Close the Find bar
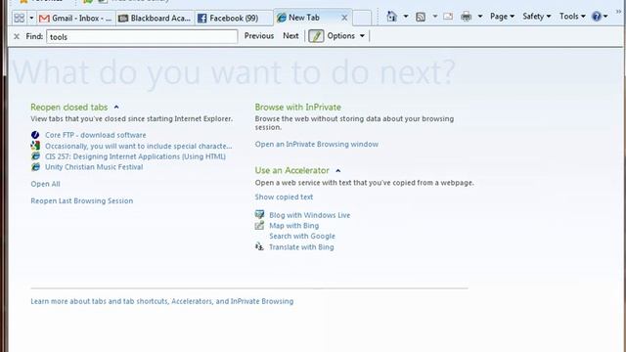This screenshot has height=352, width=626. coord(17,36)
